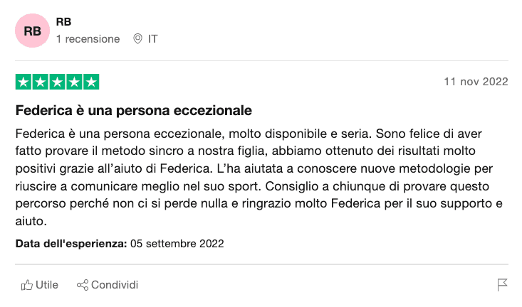Click the experience date 05 settembre 2022
Screen dimensions: 522x307
click(x=177, y=244)
